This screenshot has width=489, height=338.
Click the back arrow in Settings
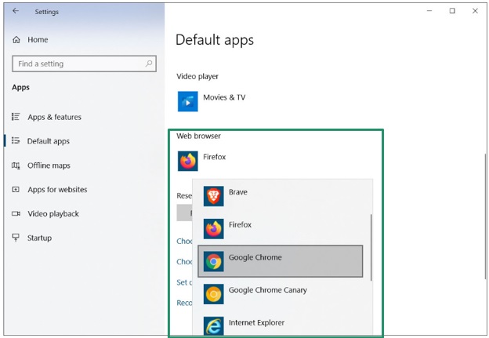(16, 11)
